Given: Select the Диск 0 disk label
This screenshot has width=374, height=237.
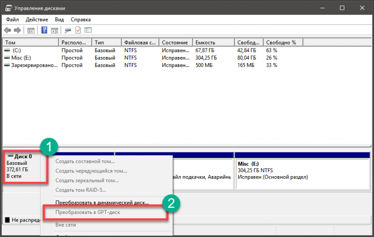Looking at the screenshot, I should click(x=23, y=156).
